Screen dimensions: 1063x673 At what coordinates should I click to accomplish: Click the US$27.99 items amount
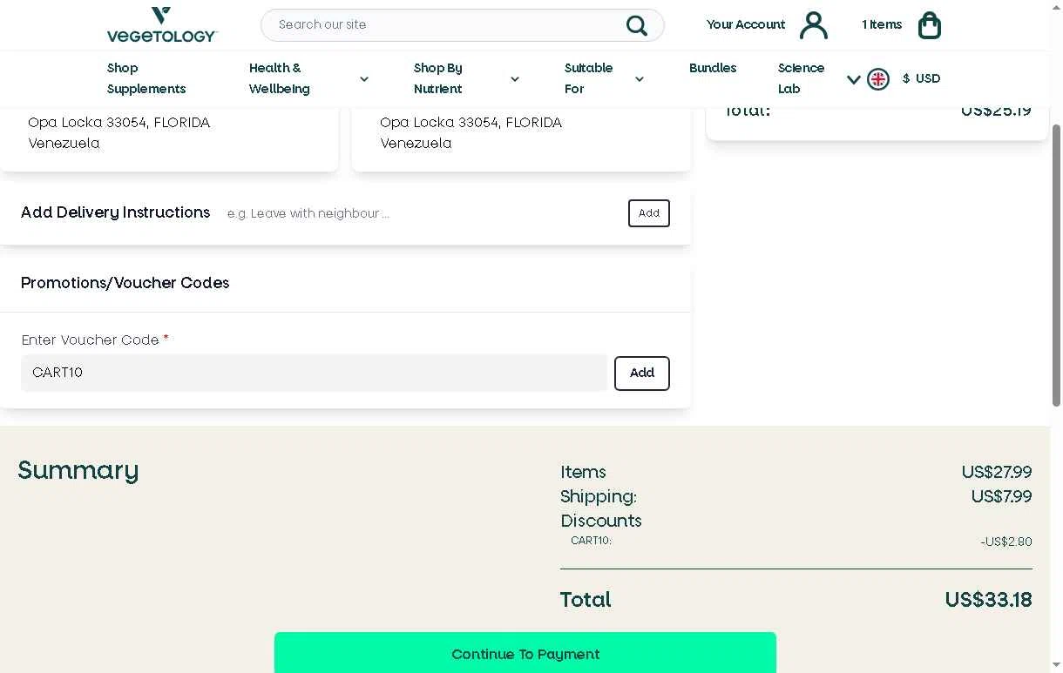click(997, 472)
